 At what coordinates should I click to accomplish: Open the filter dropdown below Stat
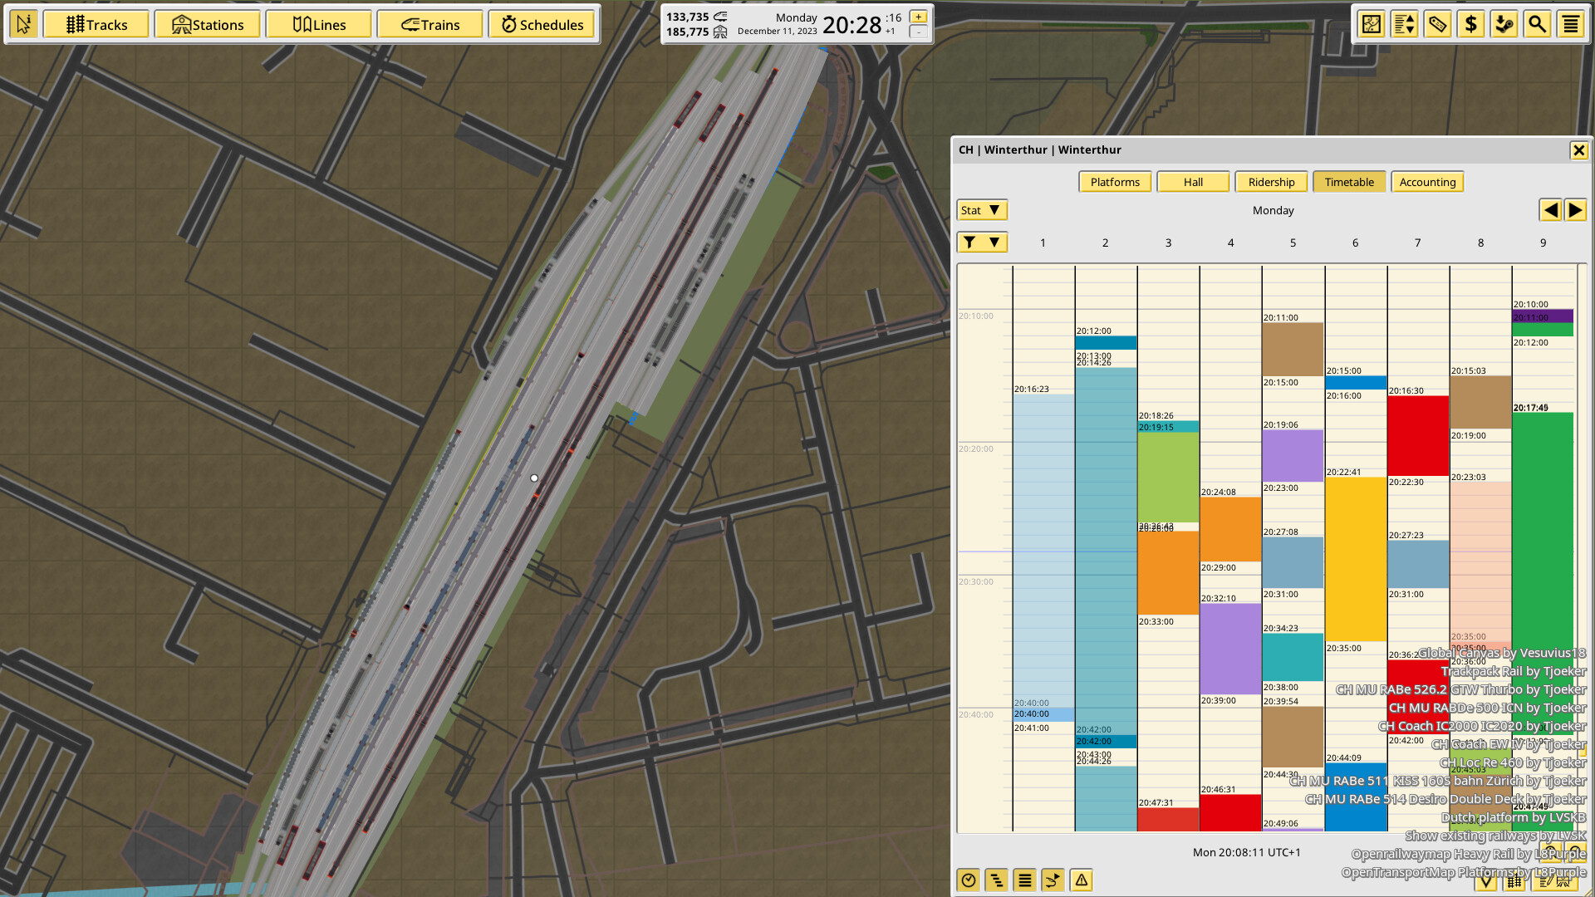point(983,242)
